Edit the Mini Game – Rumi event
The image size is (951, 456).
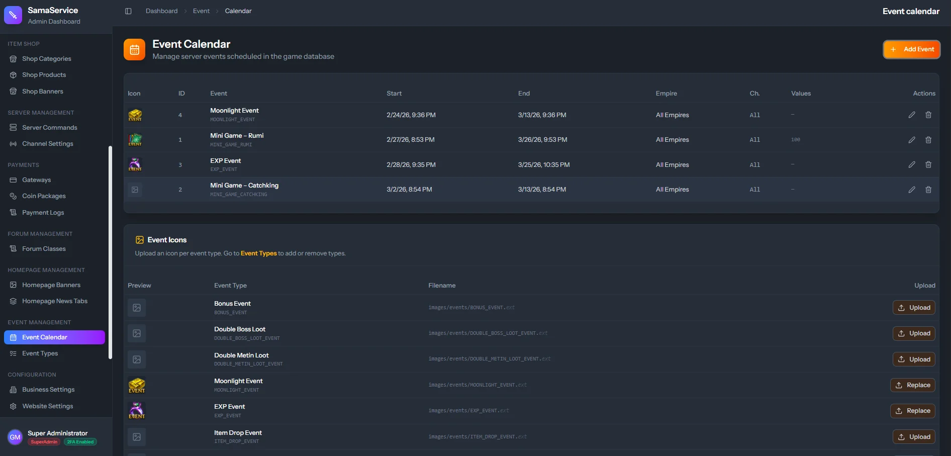pyautogui.click(x=912, y=140)
